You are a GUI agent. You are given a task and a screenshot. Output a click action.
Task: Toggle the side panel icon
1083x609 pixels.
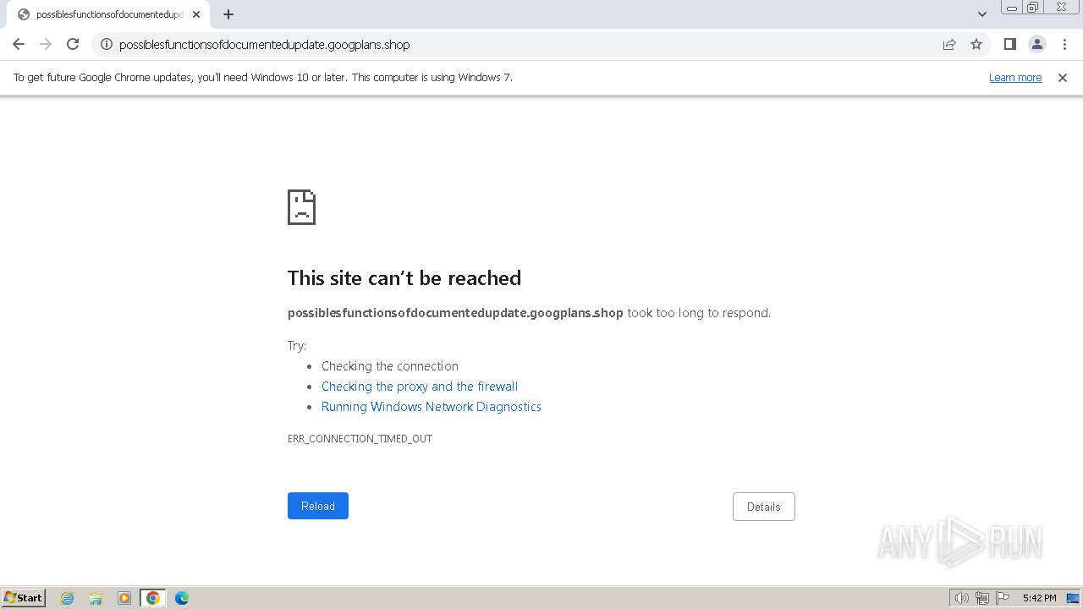pos(1009,44)
